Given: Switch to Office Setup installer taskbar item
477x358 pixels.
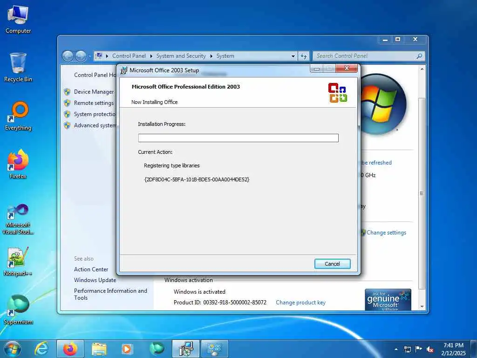Looking at the screenshot, I should point(186,349).
